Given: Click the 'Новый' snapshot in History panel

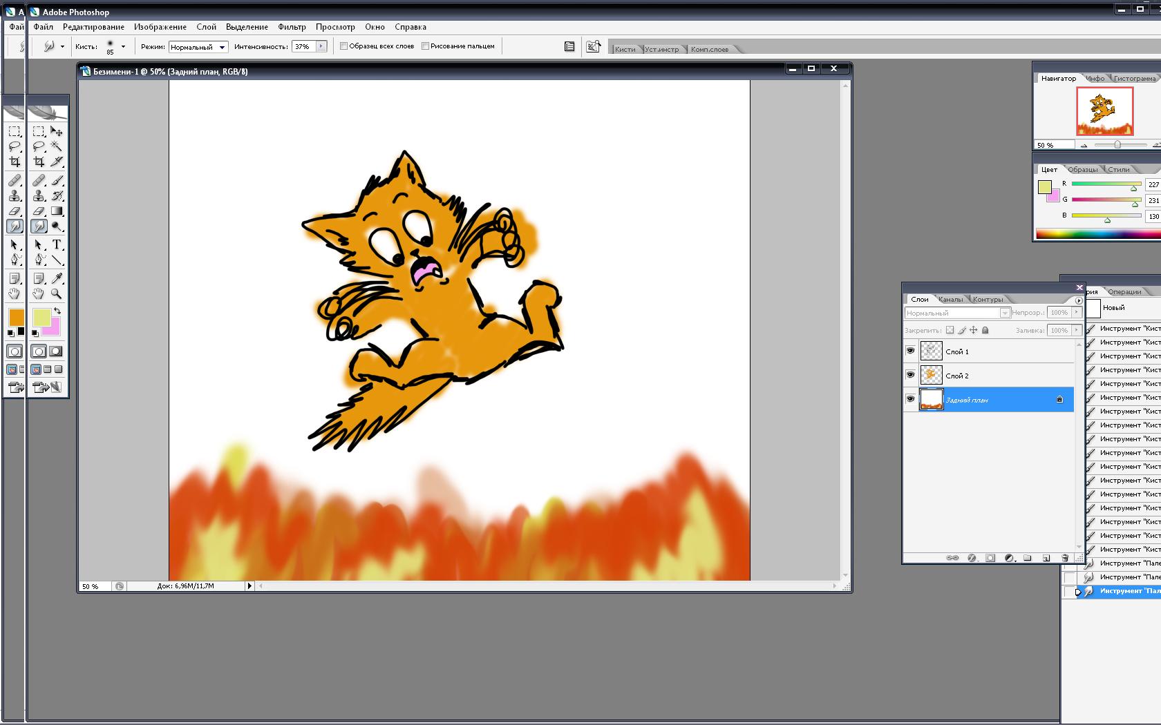Looking at the screenshot, I should [1113, 308].
